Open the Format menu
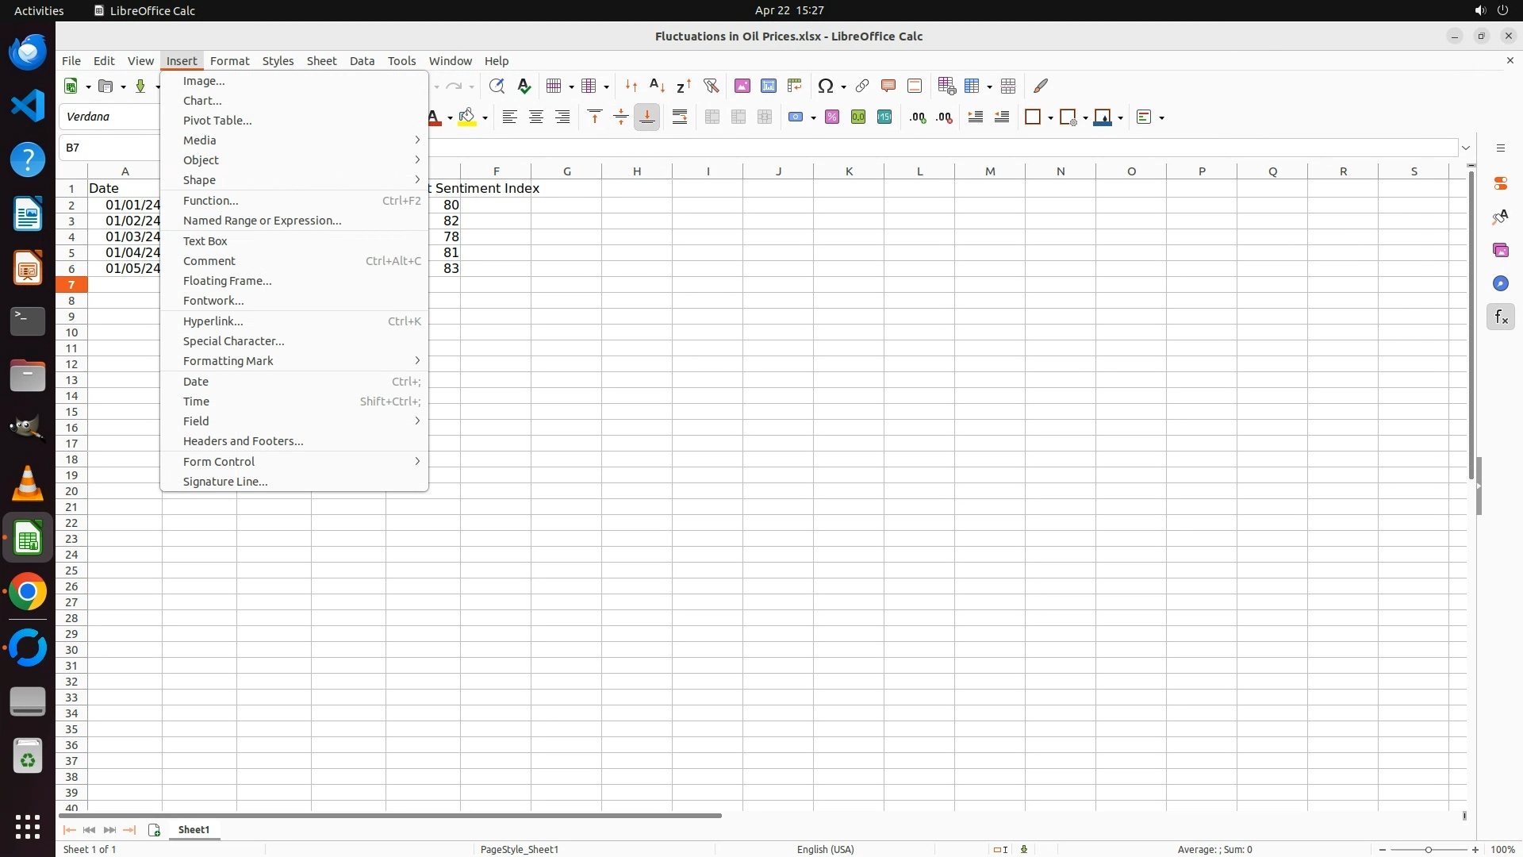Image resolution: width=1523 pixels, height=857 pixels. 229,61
